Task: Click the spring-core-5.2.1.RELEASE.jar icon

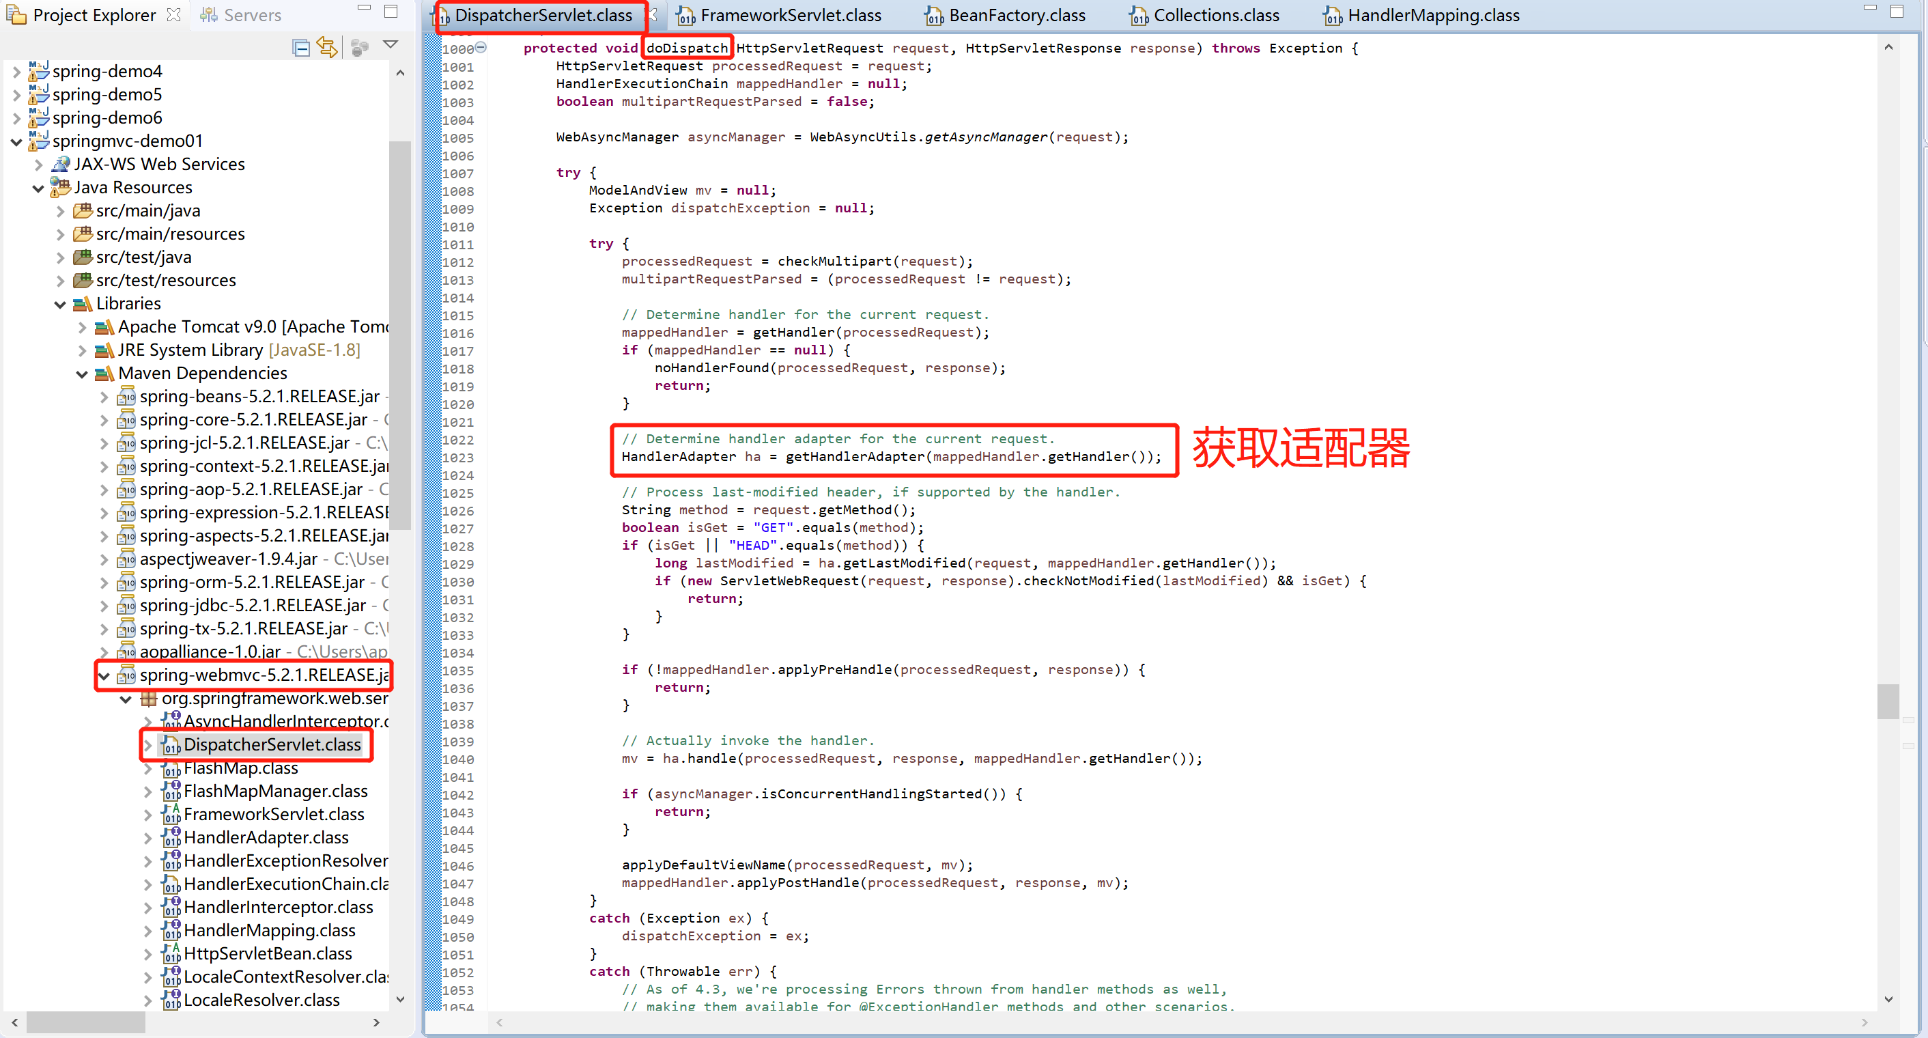Action: click(126, 419)
